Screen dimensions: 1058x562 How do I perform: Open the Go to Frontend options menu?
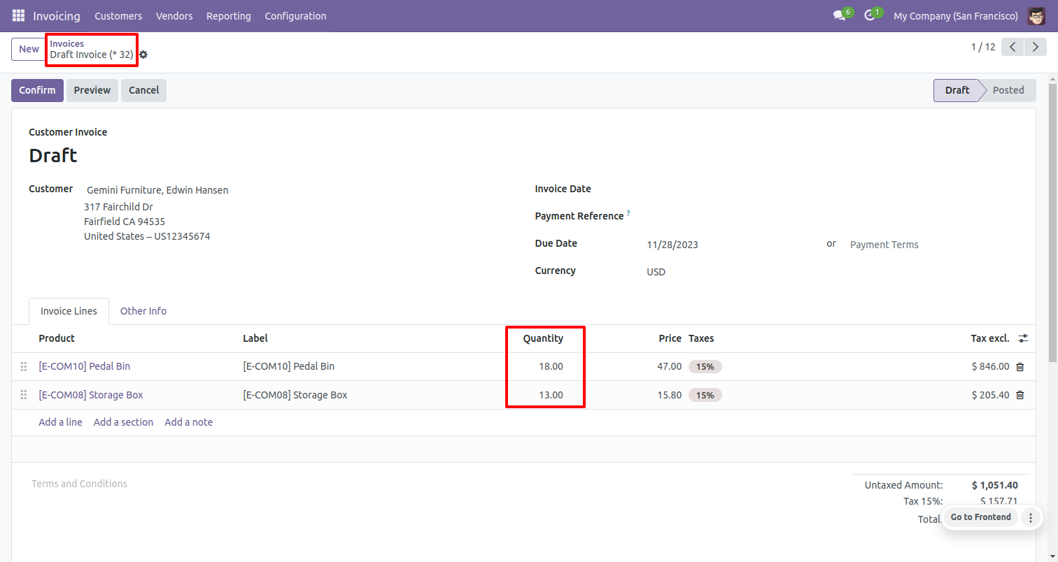pyautogui.click(x=1030, y=517)
